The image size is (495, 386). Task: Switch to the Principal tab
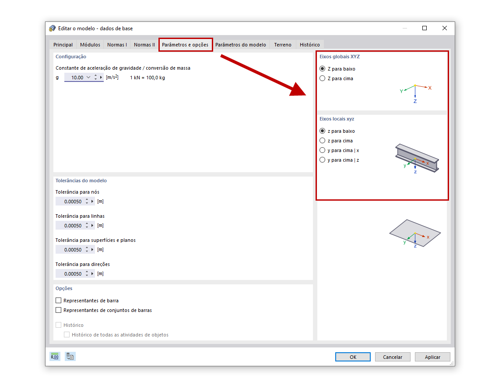(x=63, y=45)
